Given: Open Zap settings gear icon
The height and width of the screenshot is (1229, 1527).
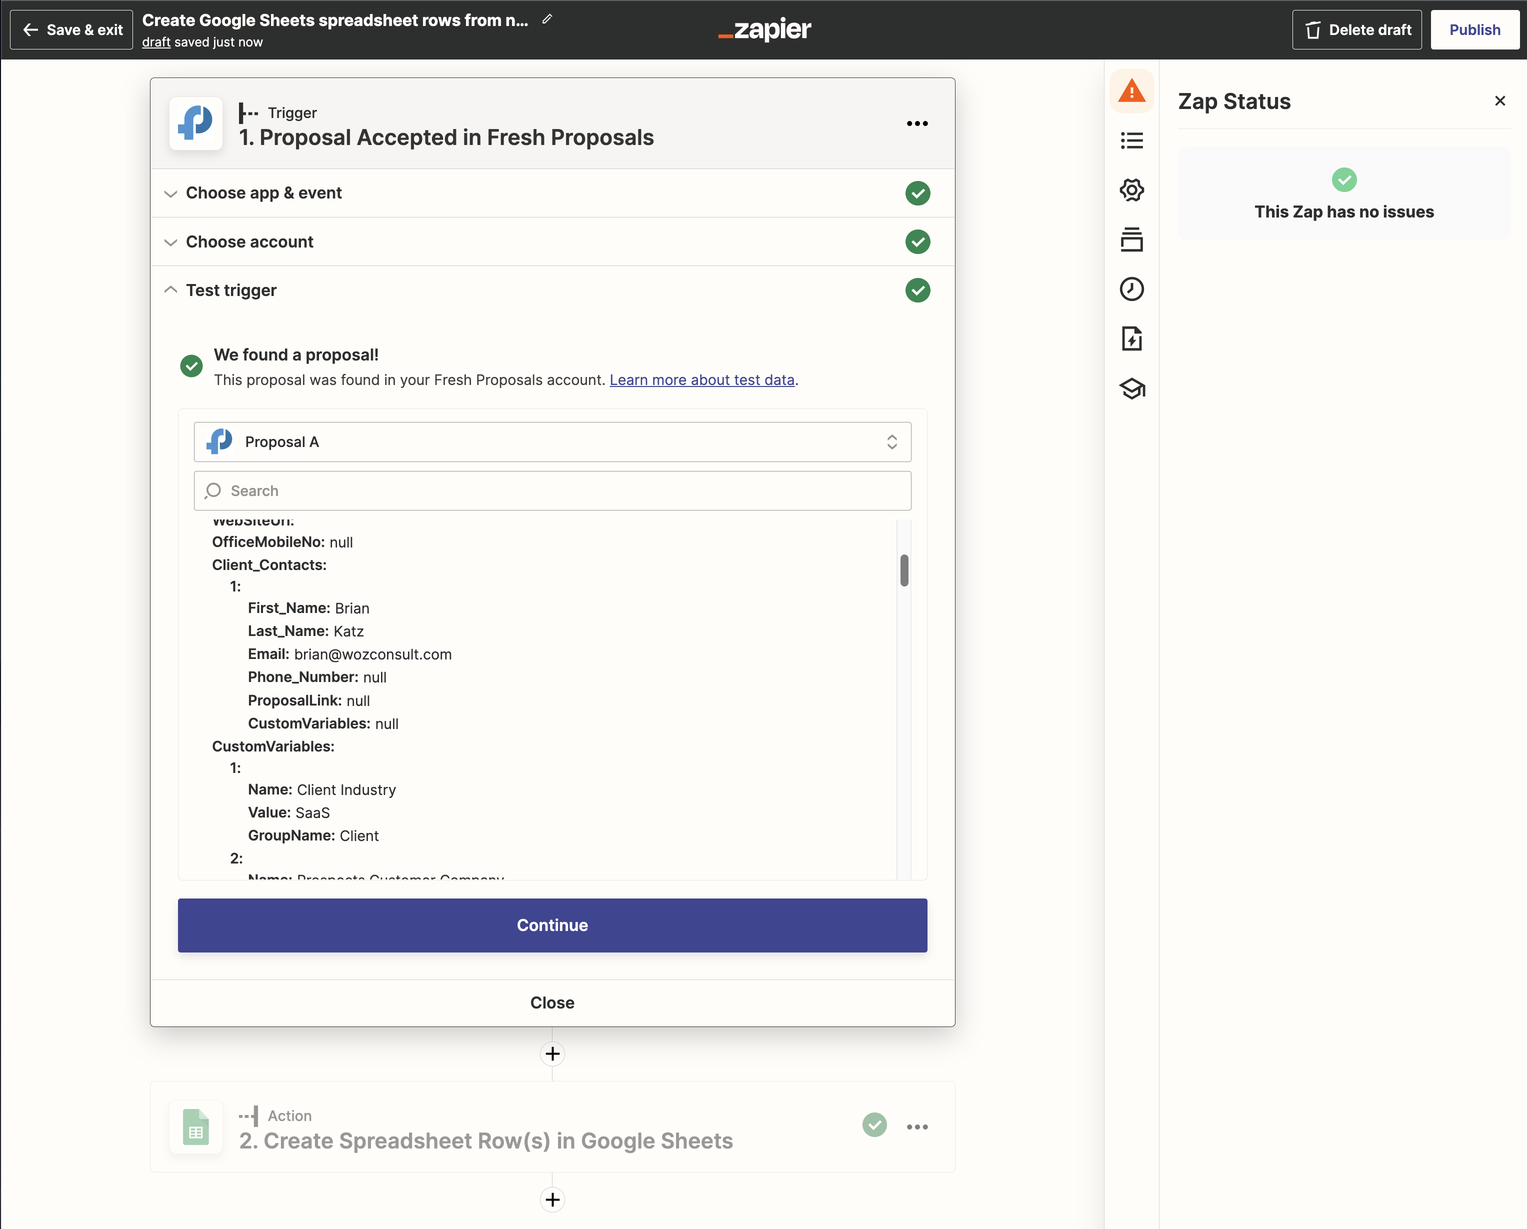Looking at the screenshot, I should (x=1131, y=190).
